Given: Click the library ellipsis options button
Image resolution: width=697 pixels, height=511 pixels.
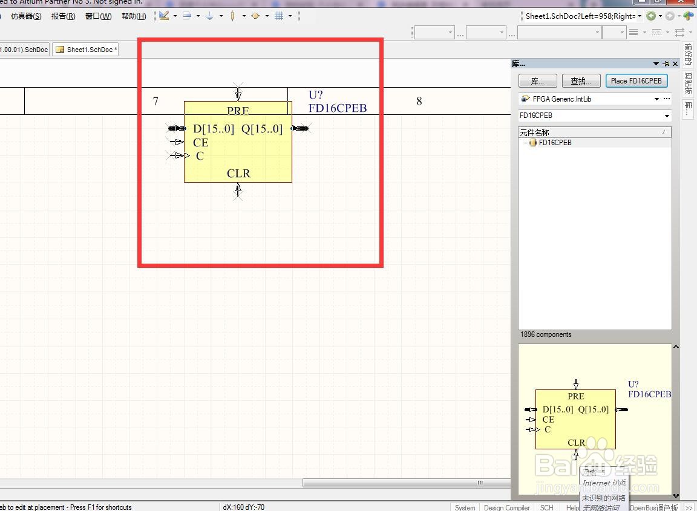Looking at the screenshot, I should coord(666,99).
